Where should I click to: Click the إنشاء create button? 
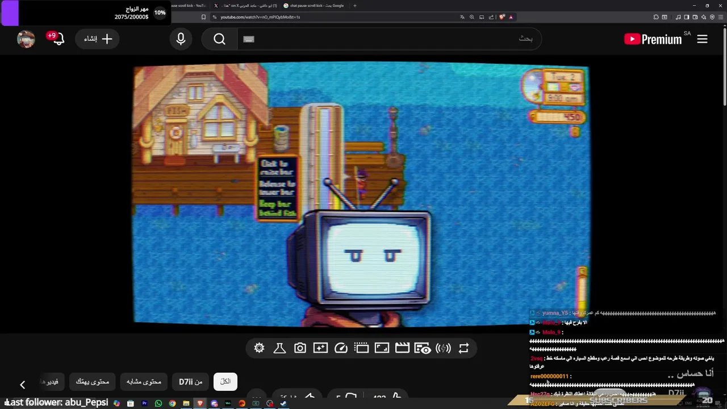point(98,39)
